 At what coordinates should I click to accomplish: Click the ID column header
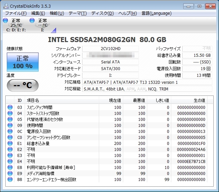pyautogui.click(x=20, y=100)
